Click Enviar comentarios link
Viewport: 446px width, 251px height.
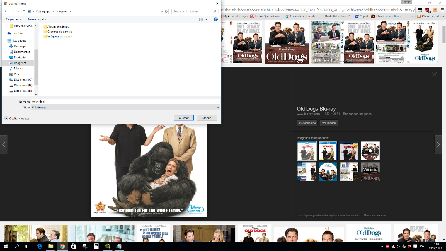pyautogui.click(x=375, y=216)
